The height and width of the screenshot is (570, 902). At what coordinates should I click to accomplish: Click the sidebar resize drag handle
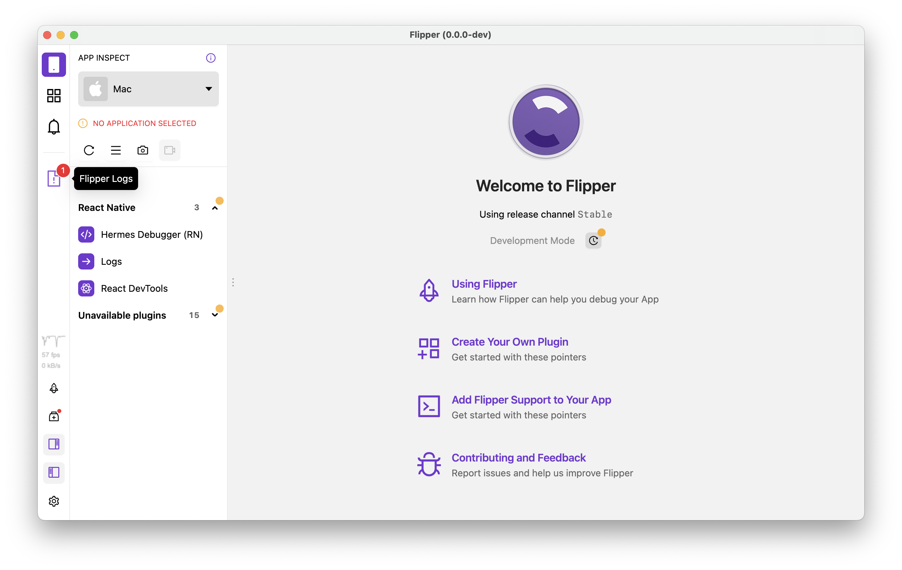tap(233, 282)
